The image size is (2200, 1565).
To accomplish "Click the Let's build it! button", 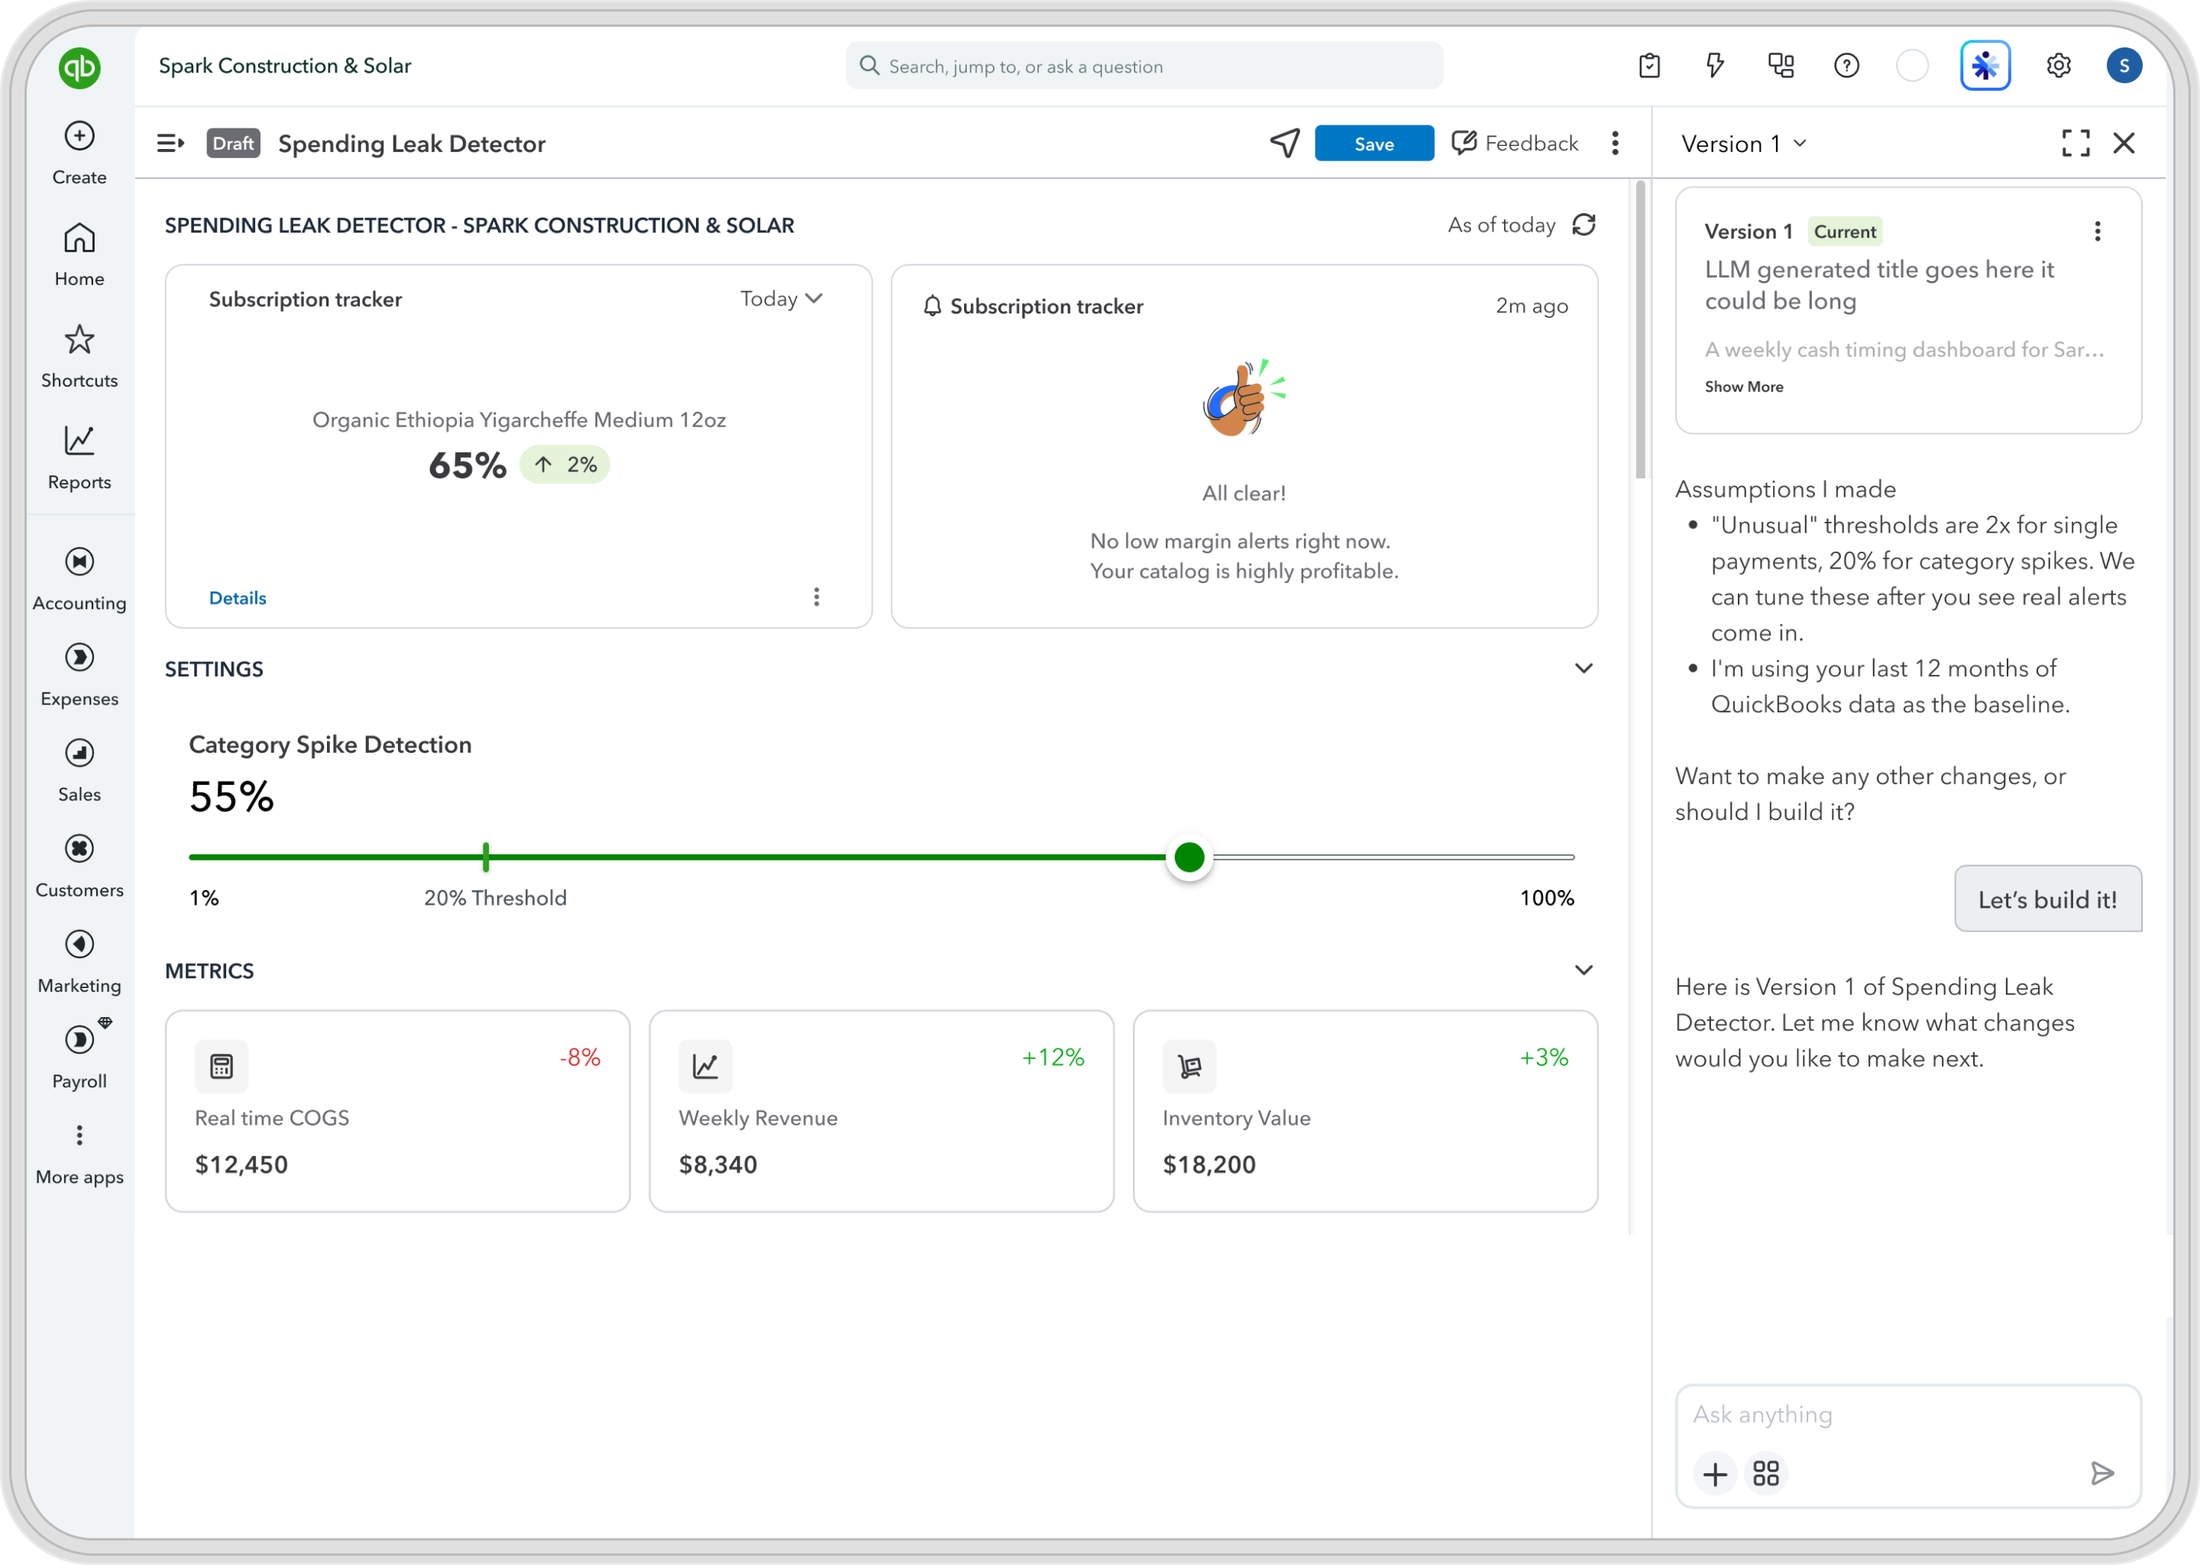I will click(2048, 899).
